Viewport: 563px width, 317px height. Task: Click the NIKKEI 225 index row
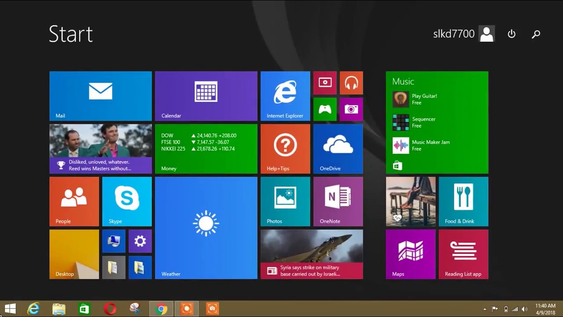(x=198, y=149)
